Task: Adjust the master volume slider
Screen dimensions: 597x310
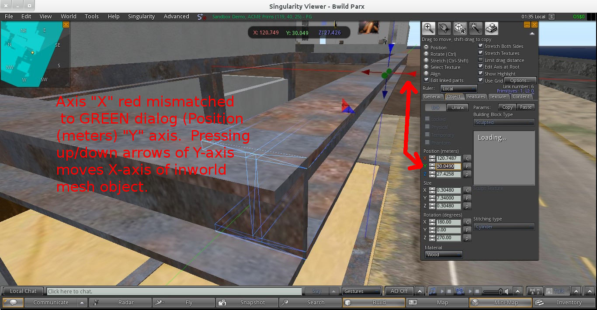Action: (x=492, y=291)
